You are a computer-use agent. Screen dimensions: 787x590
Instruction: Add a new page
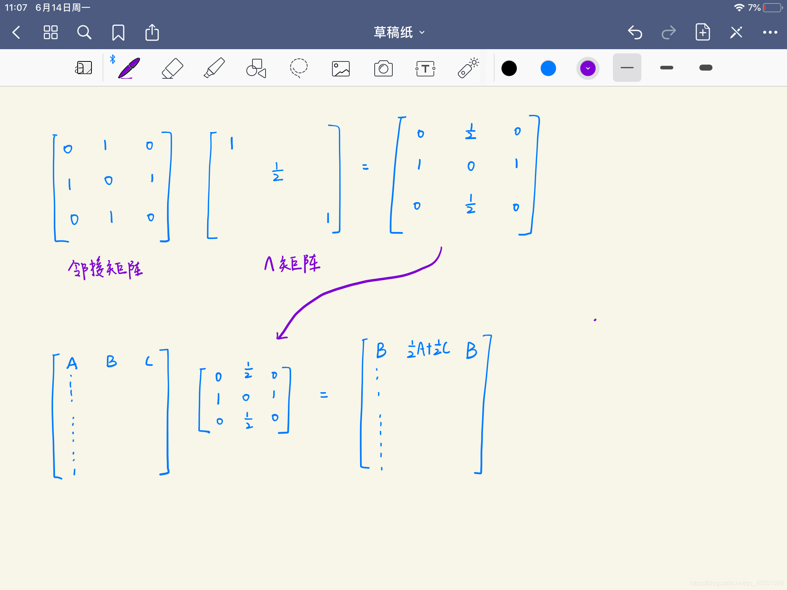[702, 32]
